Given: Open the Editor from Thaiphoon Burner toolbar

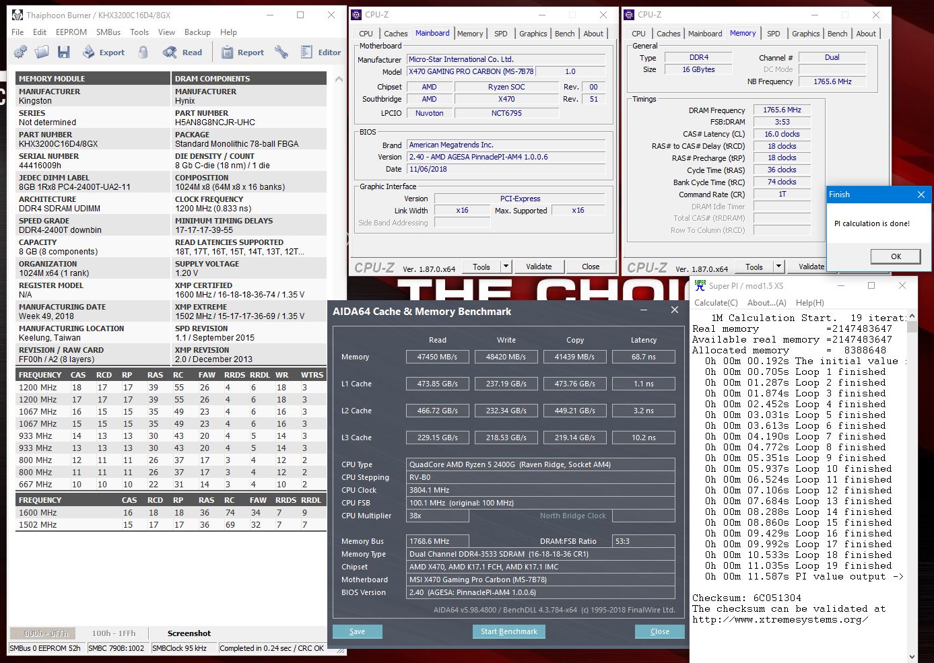Looking at the screenshot, I should 321,52.
